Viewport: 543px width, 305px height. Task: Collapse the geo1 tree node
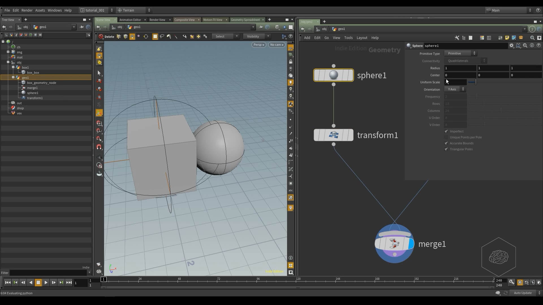click(13, 77)
